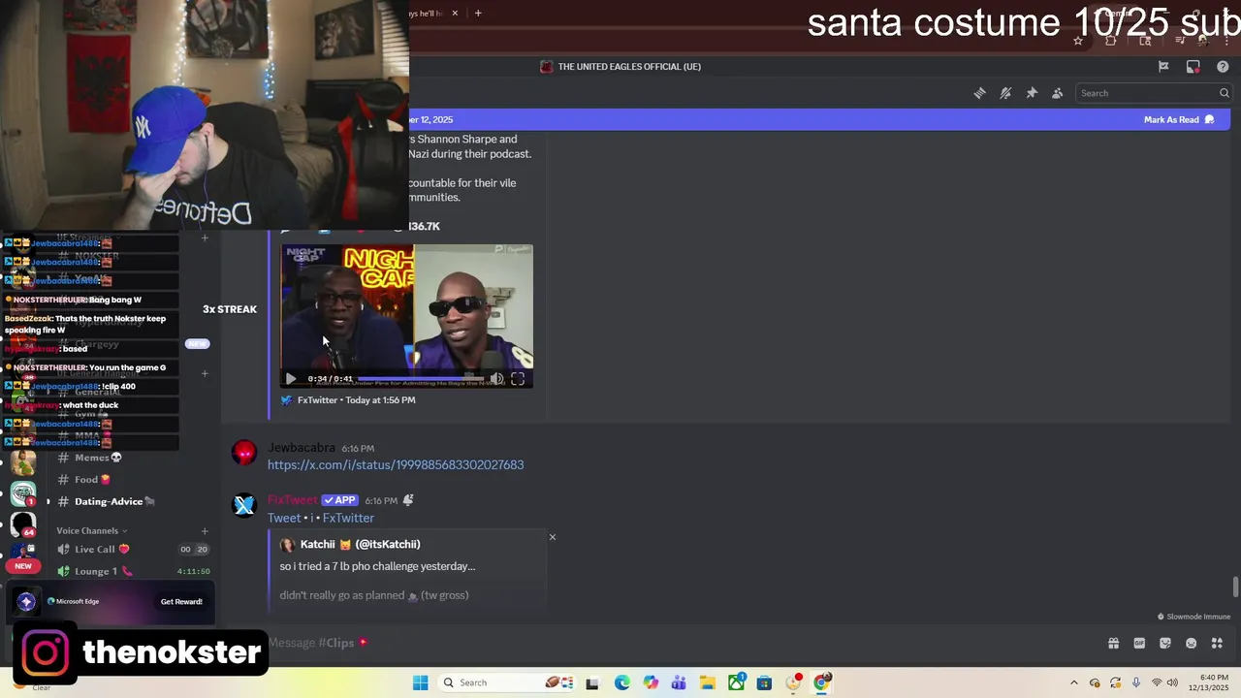Image resolution: width=1241 pixels, height=698 pixels.
Task: Open Google Chrome from the taskbar
Action: [821, 682]
